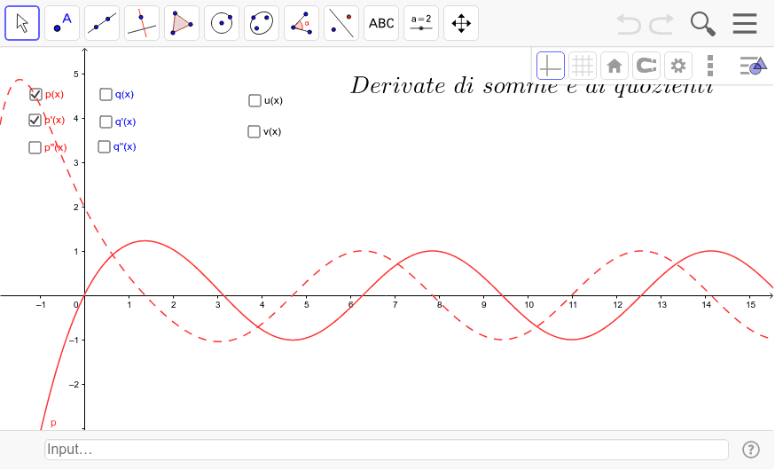Image resolution: width=775 pixels, height=470 pixels.
Task: Click the curve label p
Action: [53, 423]
